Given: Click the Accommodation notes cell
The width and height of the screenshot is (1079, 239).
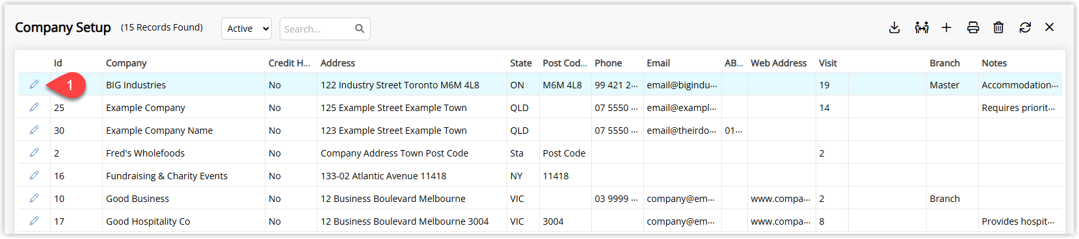Looking at the screenshot, I should point(1020,85).
